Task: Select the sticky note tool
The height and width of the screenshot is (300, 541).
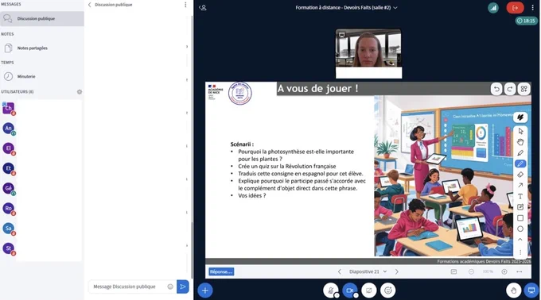Action: point(520,207)
